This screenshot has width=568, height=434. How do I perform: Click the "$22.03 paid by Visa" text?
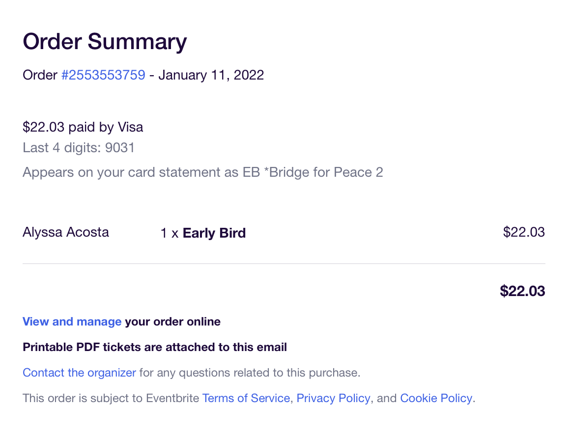pyautogui.click(x=83, y=128)
